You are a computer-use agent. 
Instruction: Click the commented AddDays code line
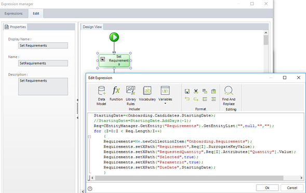point(142,121)
